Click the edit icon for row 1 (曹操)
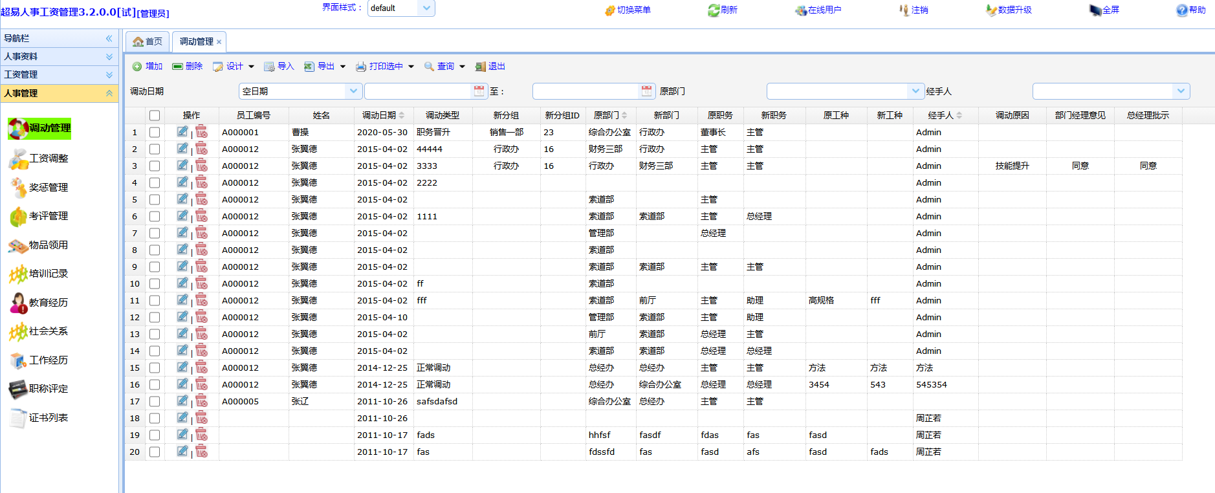This screenshot has width=1215, height=493. (x=182, y=131)
